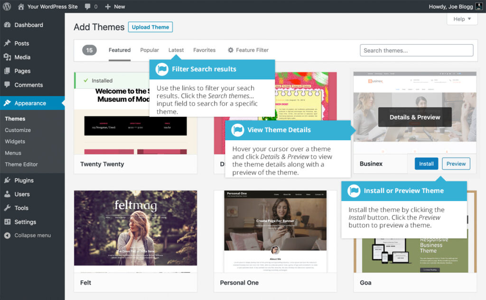The width and height of the screenshot is (486, 300).
Task: Click Howdy, Joe Blogg account text
Action: click(x=451, y=7)
